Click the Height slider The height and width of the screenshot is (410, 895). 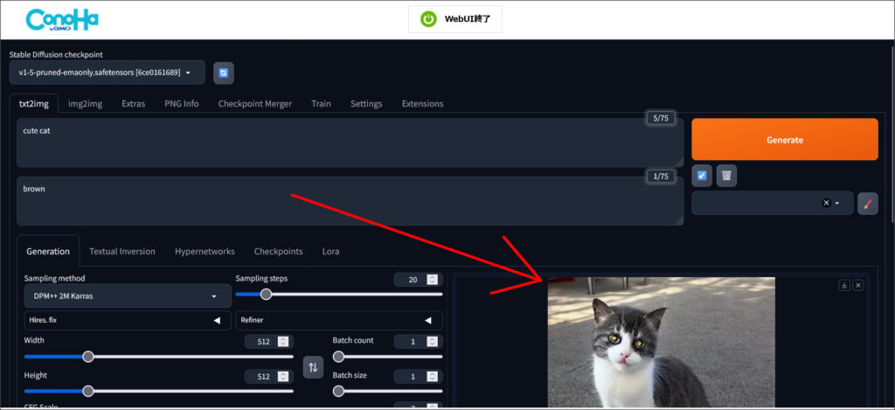[159, 391]
